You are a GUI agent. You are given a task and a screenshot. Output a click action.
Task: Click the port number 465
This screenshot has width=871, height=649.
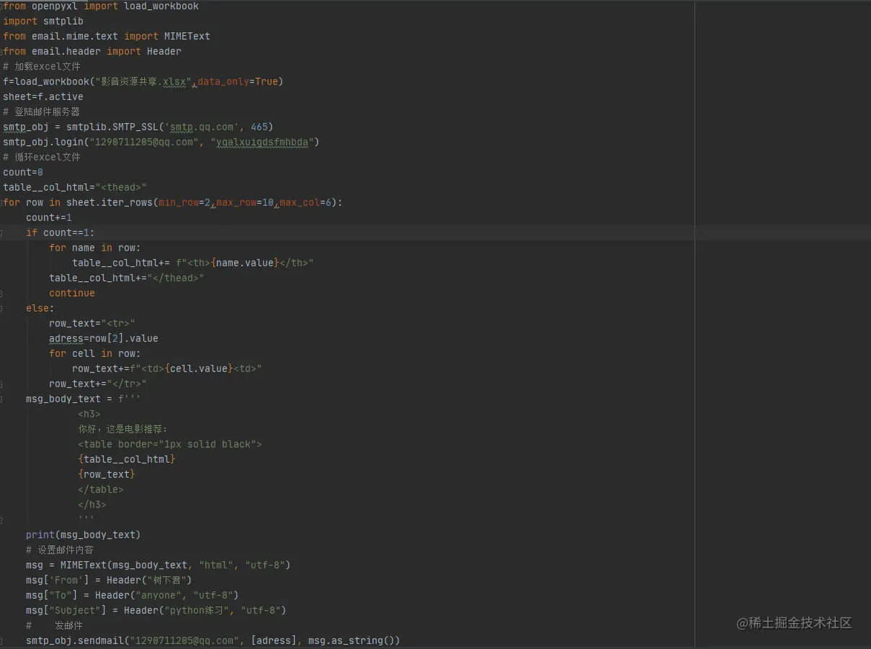point(259,127)
